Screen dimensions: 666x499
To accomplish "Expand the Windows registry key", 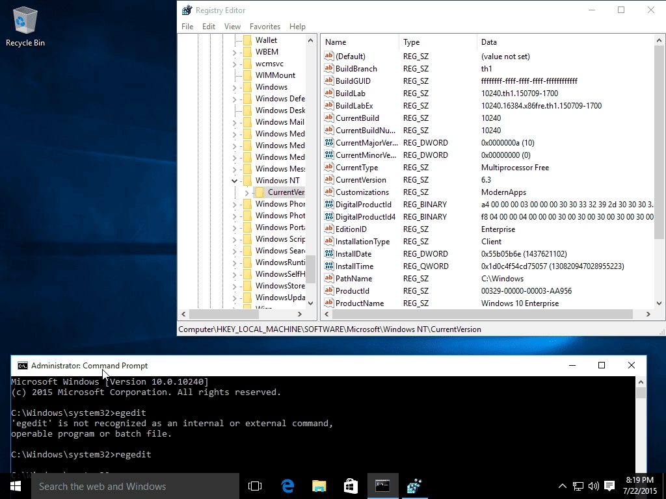I will [234, 88].
